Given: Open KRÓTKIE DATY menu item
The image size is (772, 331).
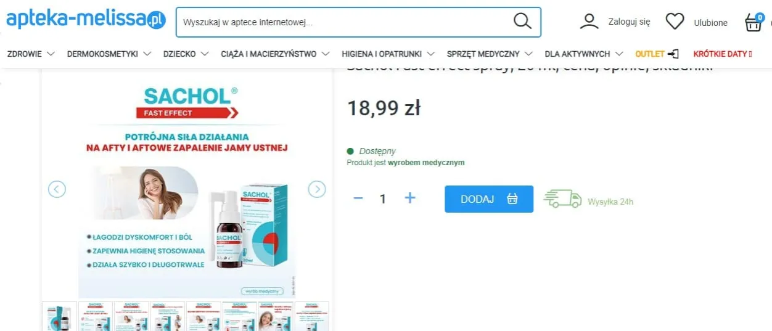Looking at the screenshot, I should 723,54.
